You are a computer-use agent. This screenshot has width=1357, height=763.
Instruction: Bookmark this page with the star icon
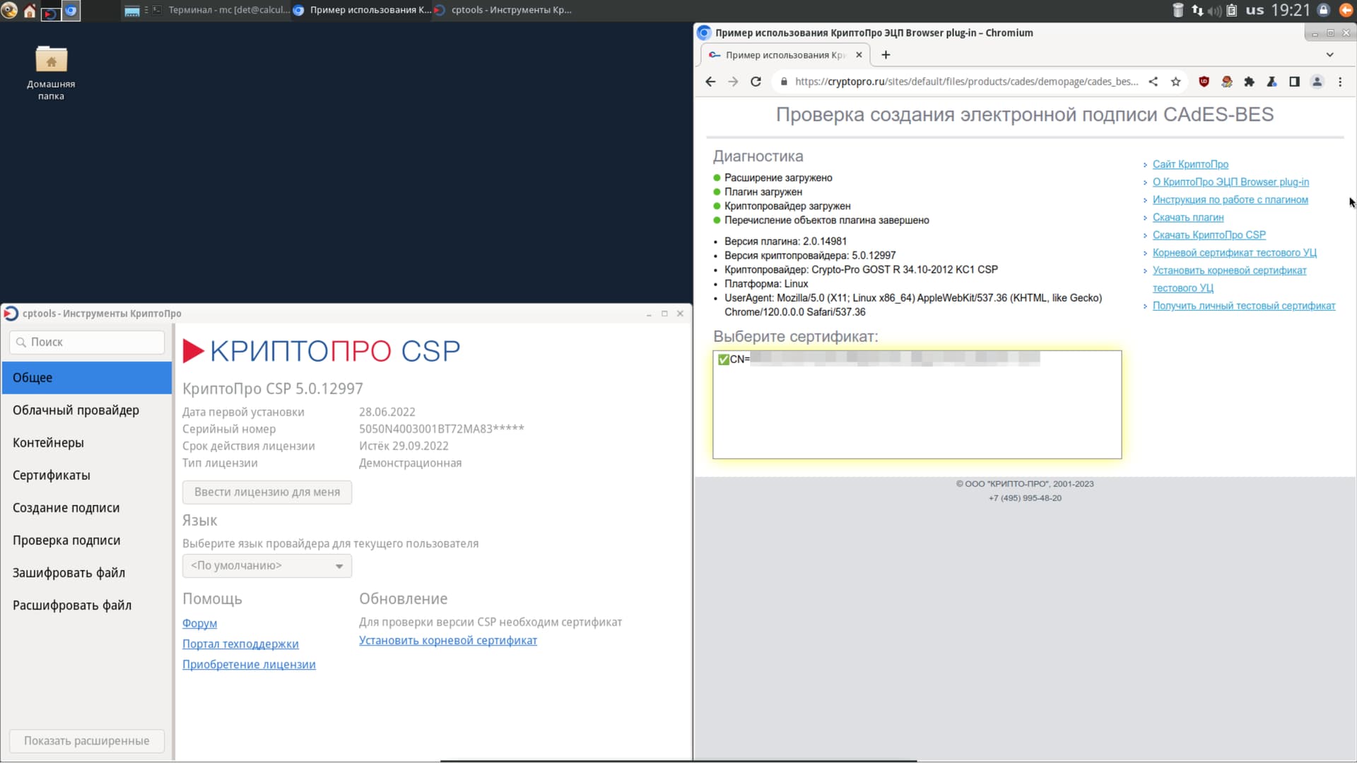pyautogui.click(x=1176, y=82)
